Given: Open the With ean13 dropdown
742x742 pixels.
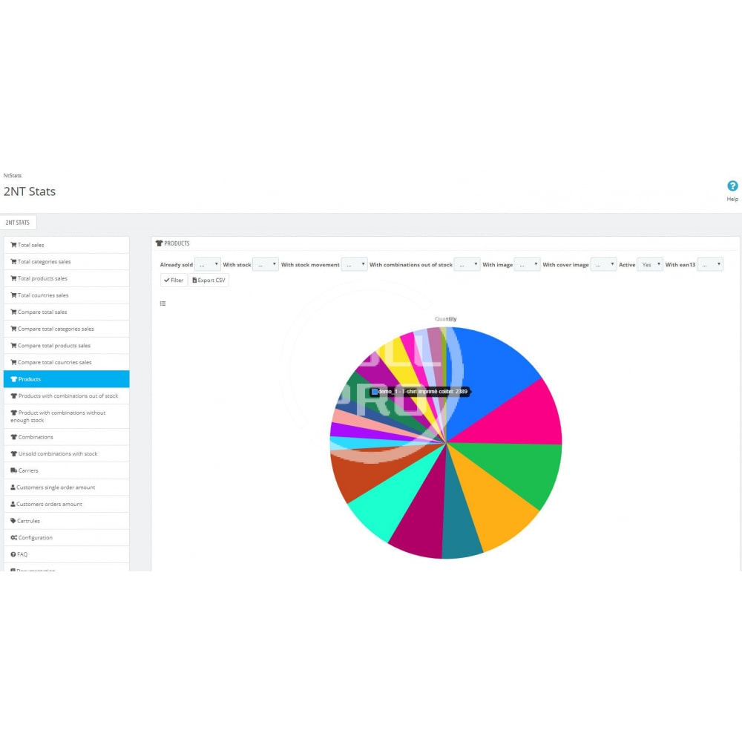Looking at the screenshot, I should pos(710,265).
